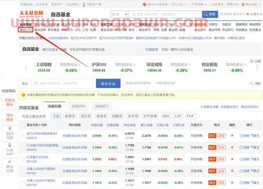The image size is (263, 189).
Task: Expand the 基金交易 dropdown in the top bar
Action: coord(179,4)
